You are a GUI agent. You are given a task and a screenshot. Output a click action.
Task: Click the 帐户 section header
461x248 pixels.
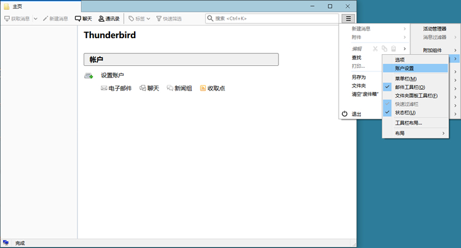point(181,60)
